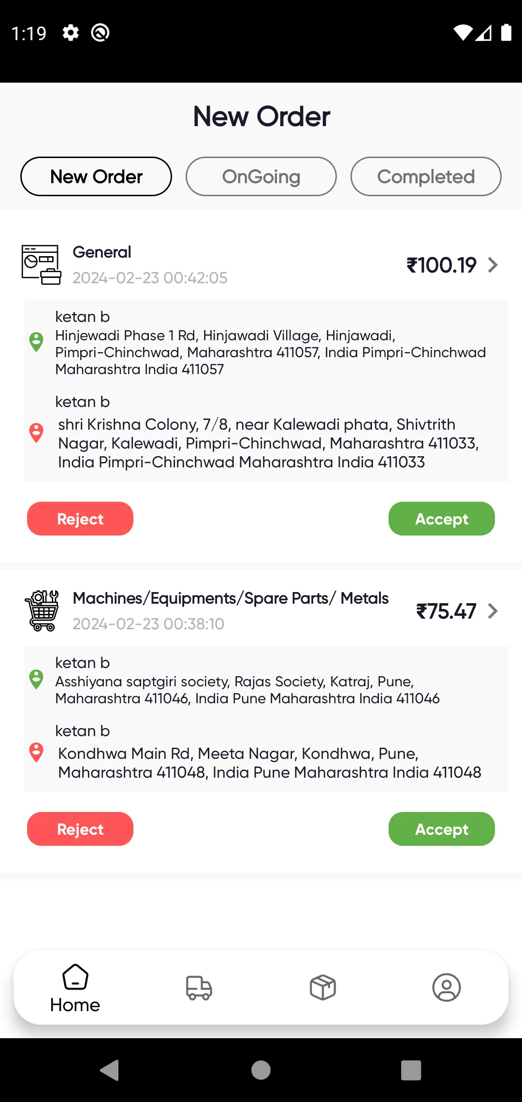Viewport: 522px width, 1102px height.
Task: Switch to the Completed tab
Action: pos(426,176)
